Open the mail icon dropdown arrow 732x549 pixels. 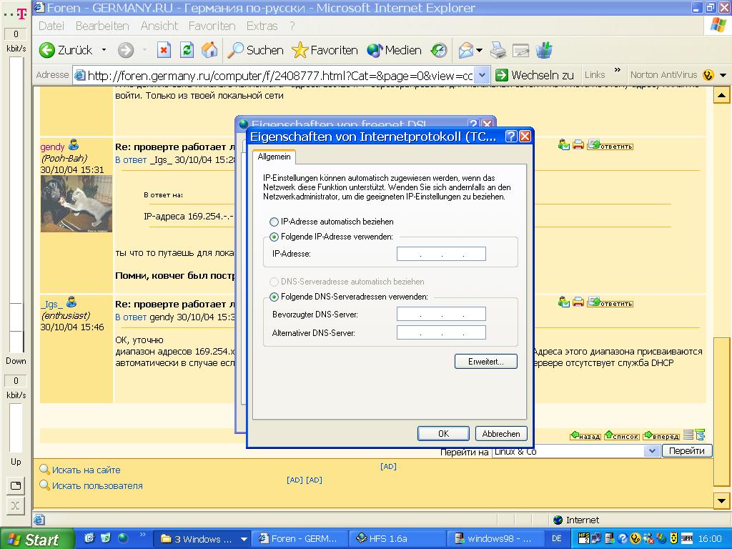click(x=480, y=50)
